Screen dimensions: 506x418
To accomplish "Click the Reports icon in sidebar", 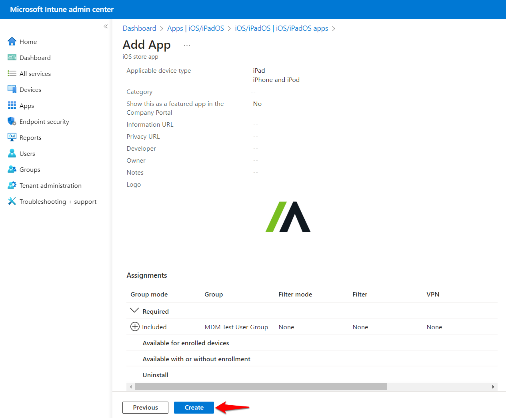I will [x=12, y=137].
